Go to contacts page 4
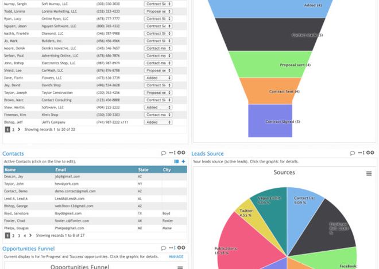This screenshot has height=269, width=379. [25, 236]
